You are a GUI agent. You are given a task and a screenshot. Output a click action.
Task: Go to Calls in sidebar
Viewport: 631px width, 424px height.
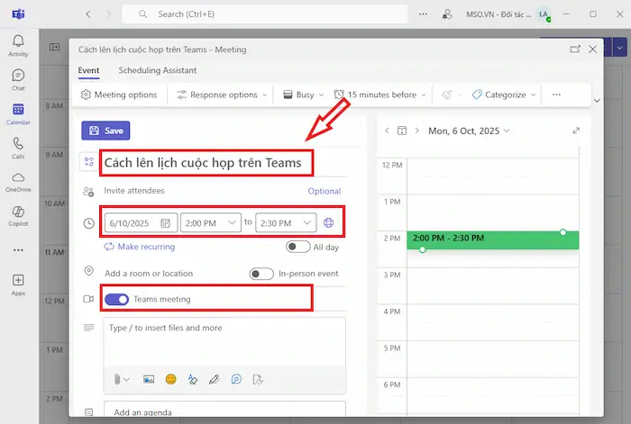click(x=18, y=147)
